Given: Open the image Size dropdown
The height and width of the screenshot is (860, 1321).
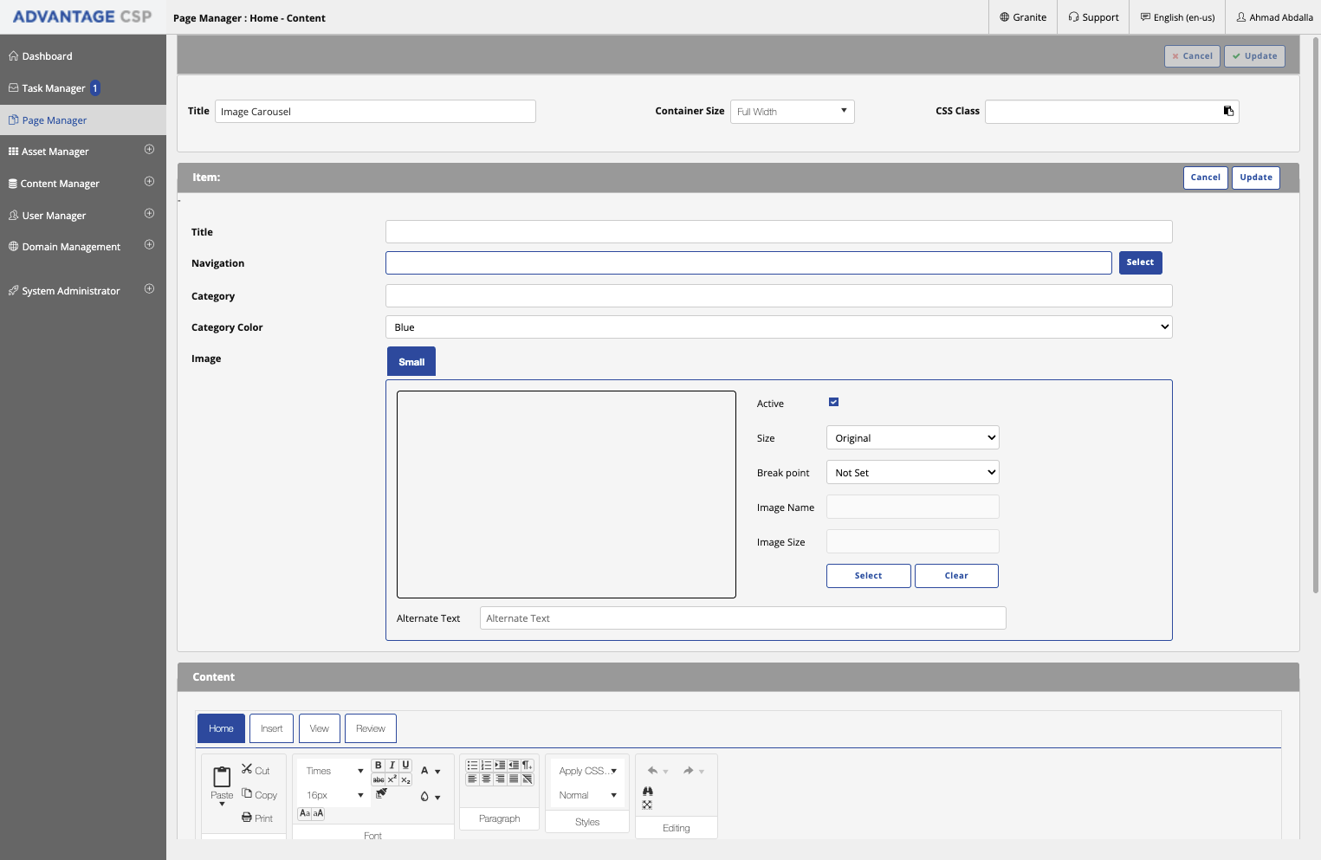Looking at the screenshot, I should [x=913, y=437].
